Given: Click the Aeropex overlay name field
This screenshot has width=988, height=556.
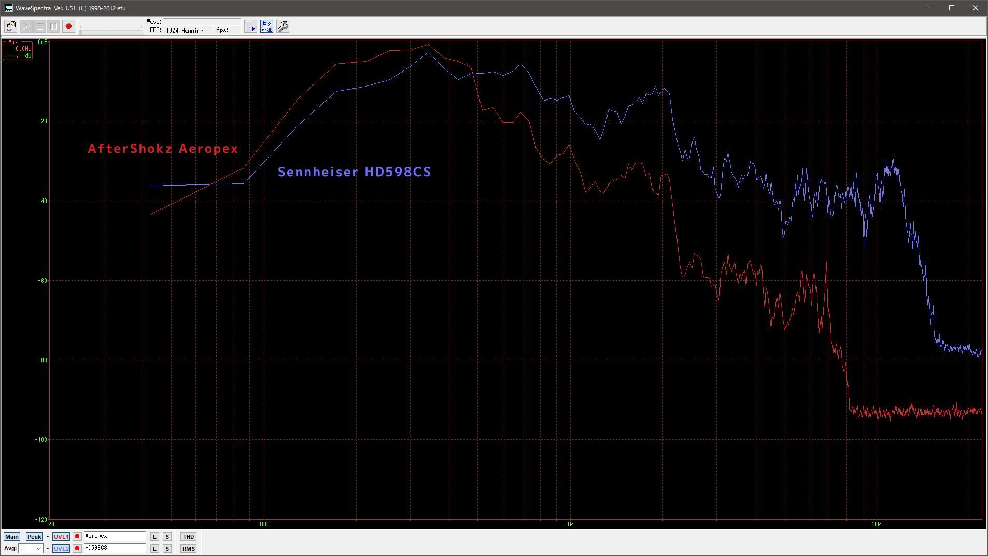Looking at the screenshot, I should pos(115,536).
